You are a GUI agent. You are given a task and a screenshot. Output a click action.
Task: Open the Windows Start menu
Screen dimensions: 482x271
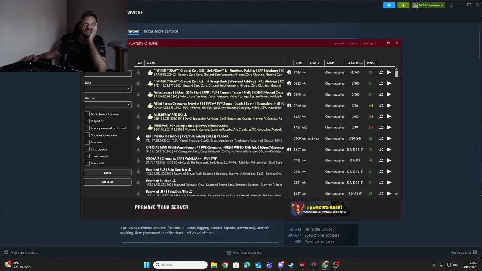[147, 265]
